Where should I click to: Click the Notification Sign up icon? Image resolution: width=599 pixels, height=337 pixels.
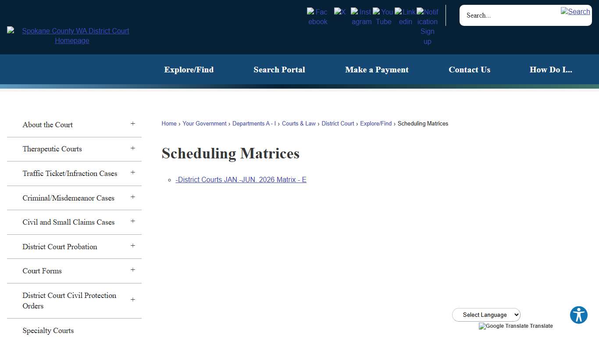[427, 26]
